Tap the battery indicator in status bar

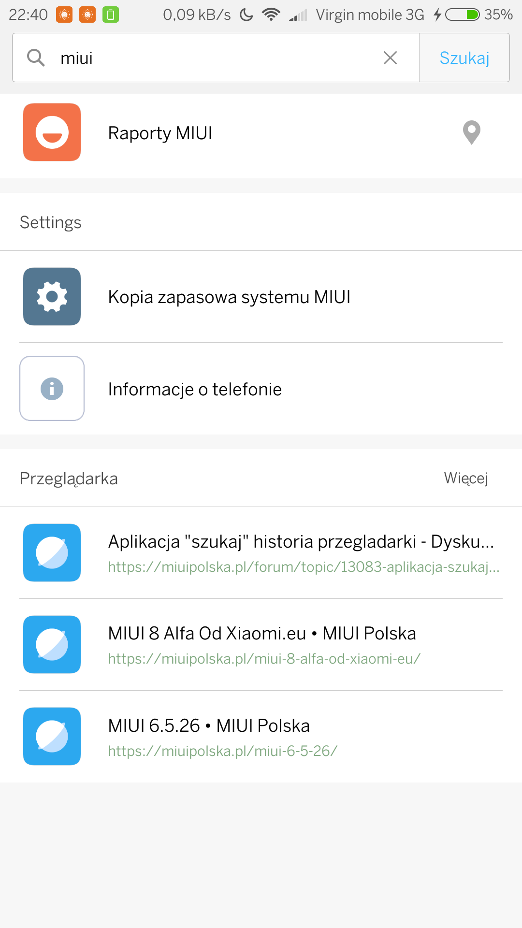point(462,15)
